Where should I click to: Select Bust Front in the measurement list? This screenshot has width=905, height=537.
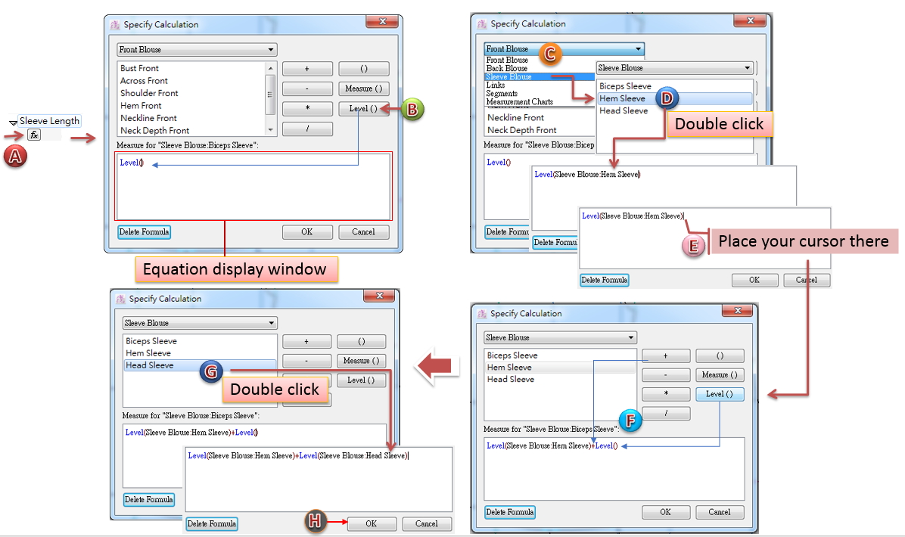[x=140, y=68]
